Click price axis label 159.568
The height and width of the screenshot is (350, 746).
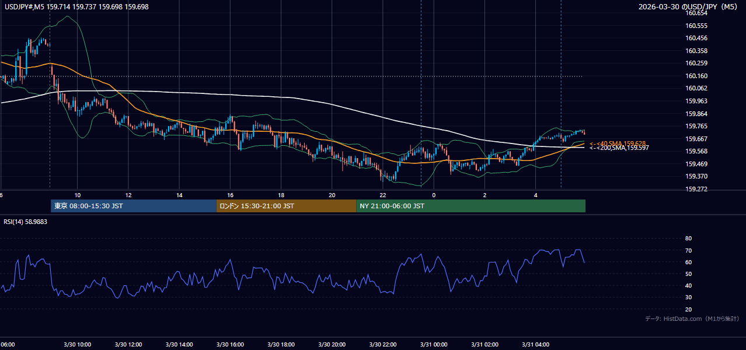point(696,151)
